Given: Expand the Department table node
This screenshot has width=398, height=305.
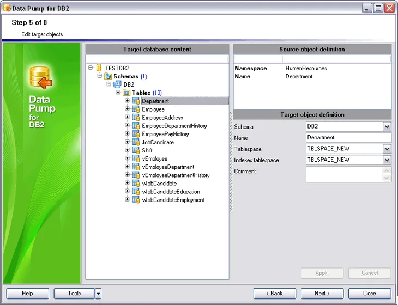Looking at the screenshot, I should 128,101.
